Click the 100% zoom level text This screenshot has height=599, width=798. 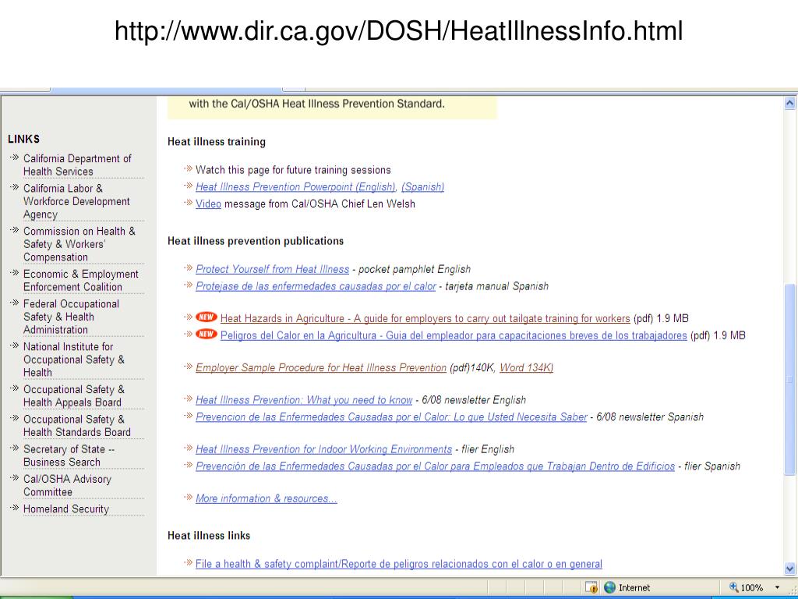(752, 587)
